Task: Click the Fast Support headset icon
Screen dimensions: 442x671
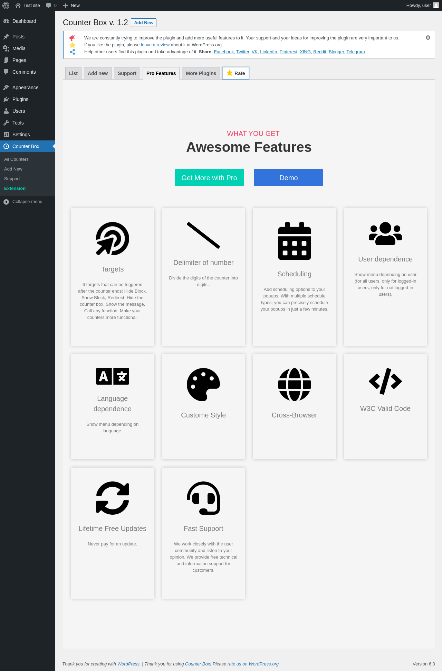Action: pyautogui.click(x=203, y=498)
